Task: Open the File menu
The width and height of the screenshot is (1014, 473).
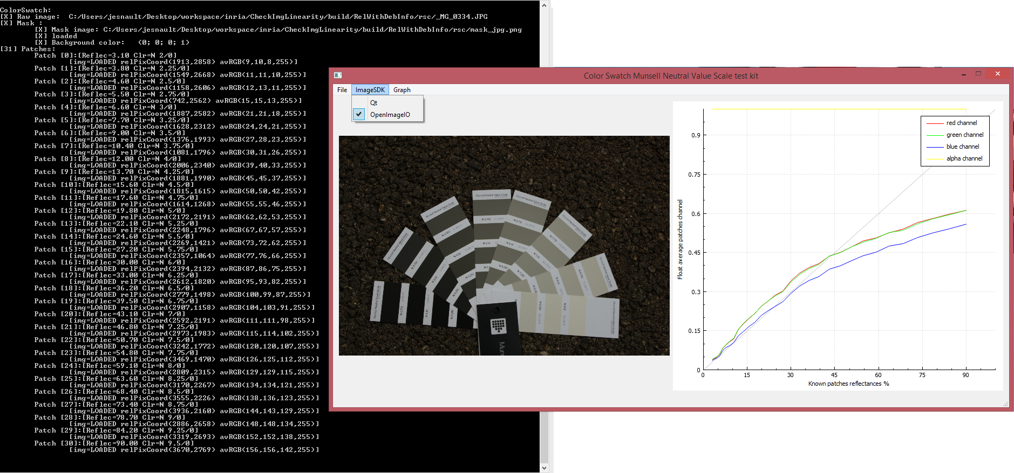Action: click(x=342, y=90)
